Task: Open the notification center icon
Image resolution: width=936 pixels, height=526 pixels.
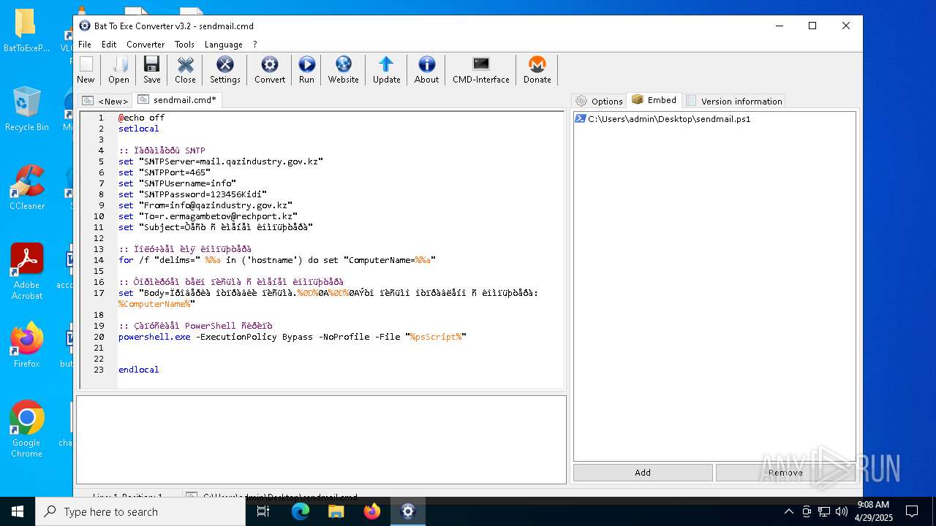Action: (x=912, y=511)
